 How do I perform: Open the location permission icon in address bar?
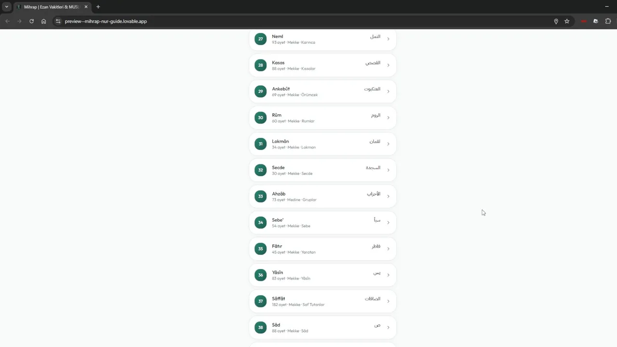pyautogui.click(x=556, y=21)
